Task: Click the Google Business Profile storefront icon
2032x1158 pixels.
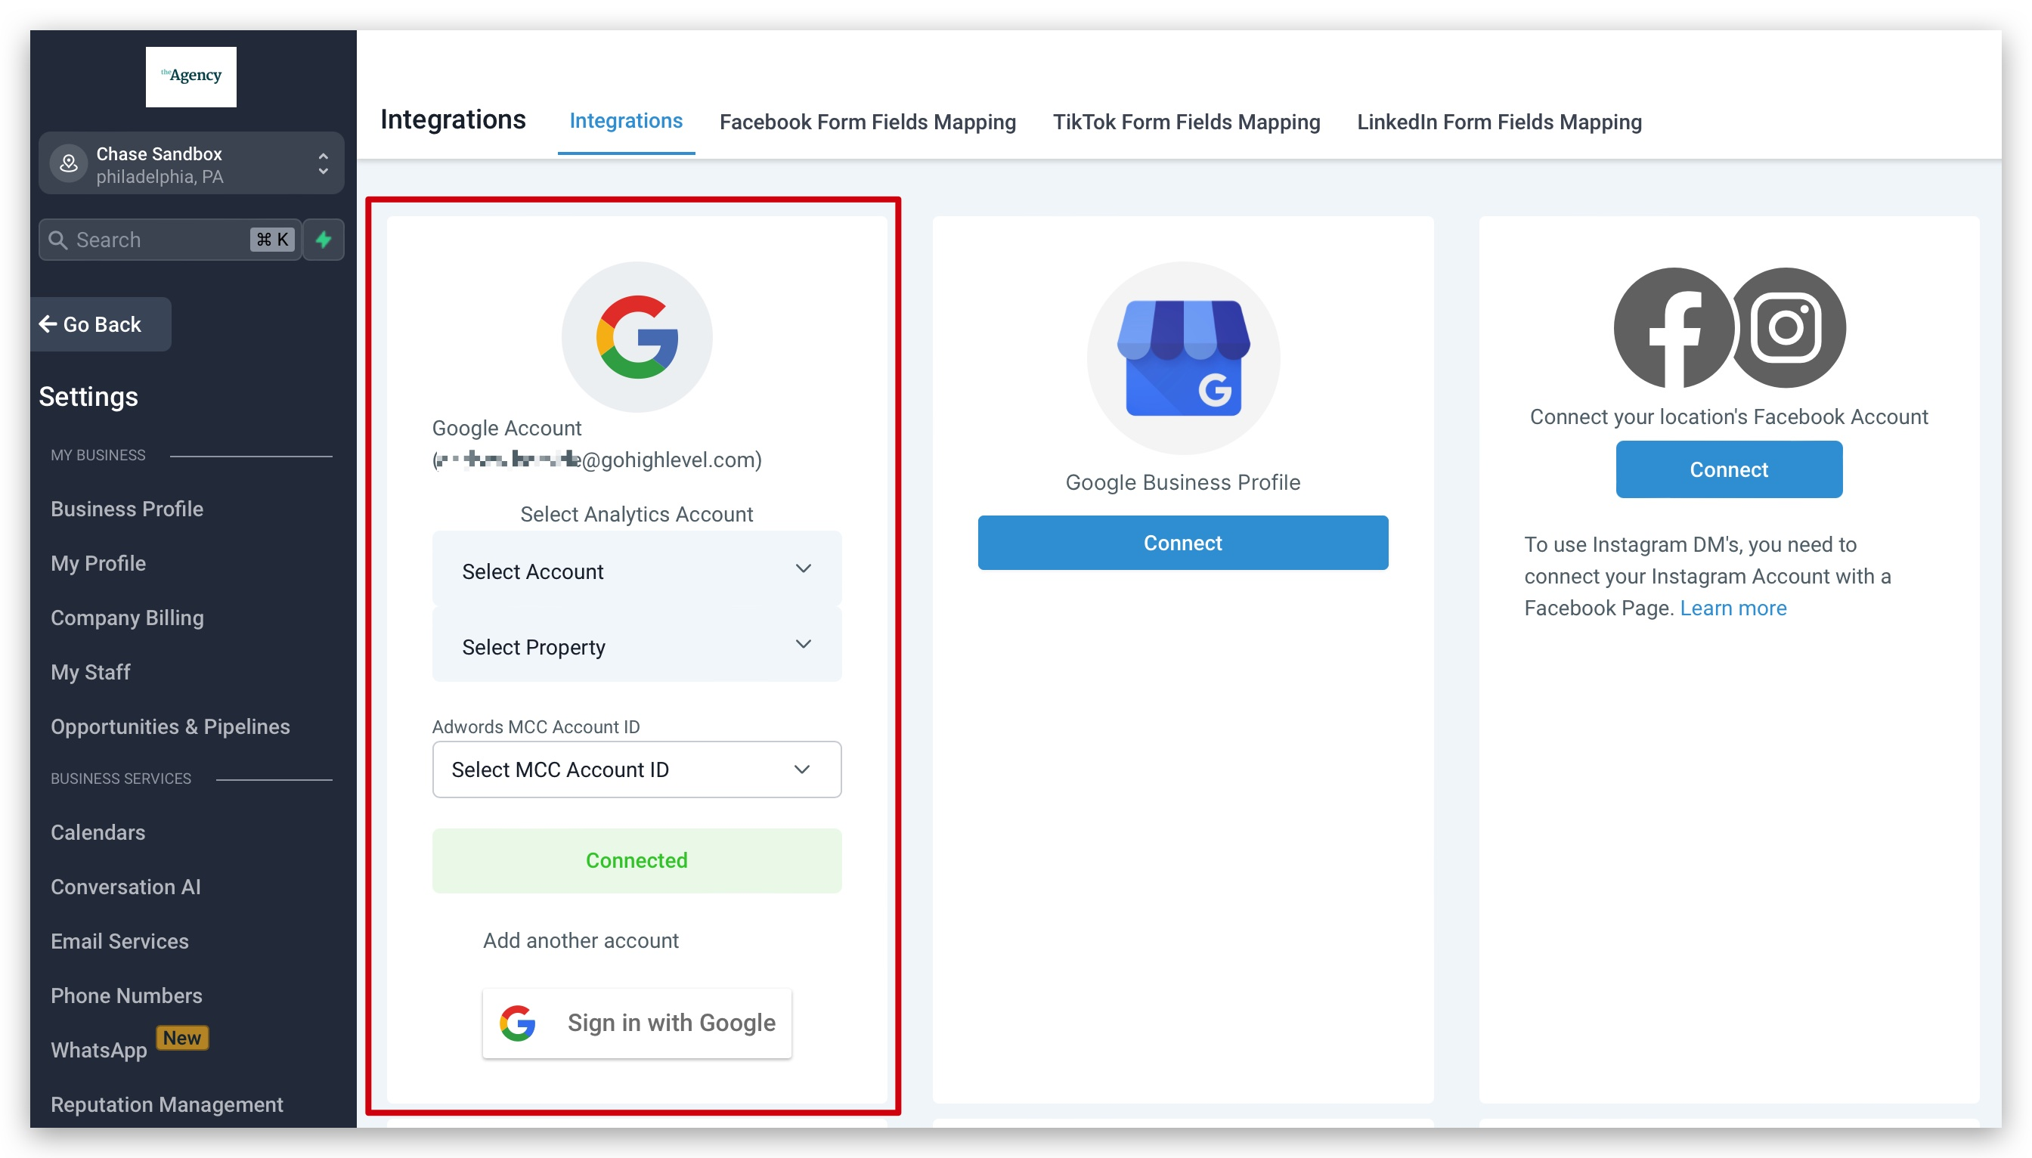Action: pyautogui.click(x=1182, y=358)
